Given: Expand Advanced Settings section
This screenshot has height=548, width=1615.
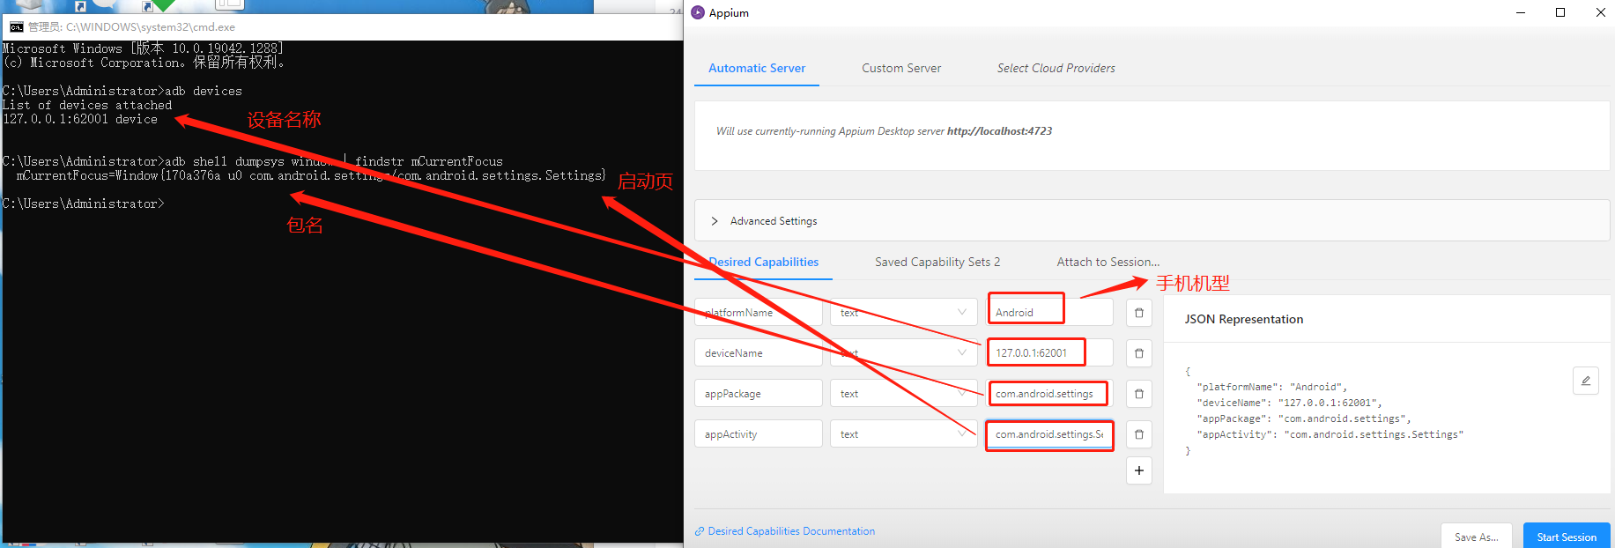Looking at the screenshot, I should (x=1152, y=221).
